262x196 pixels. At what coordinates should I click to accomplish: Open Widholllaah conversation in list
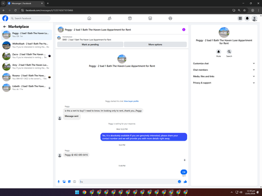(27, 45)
